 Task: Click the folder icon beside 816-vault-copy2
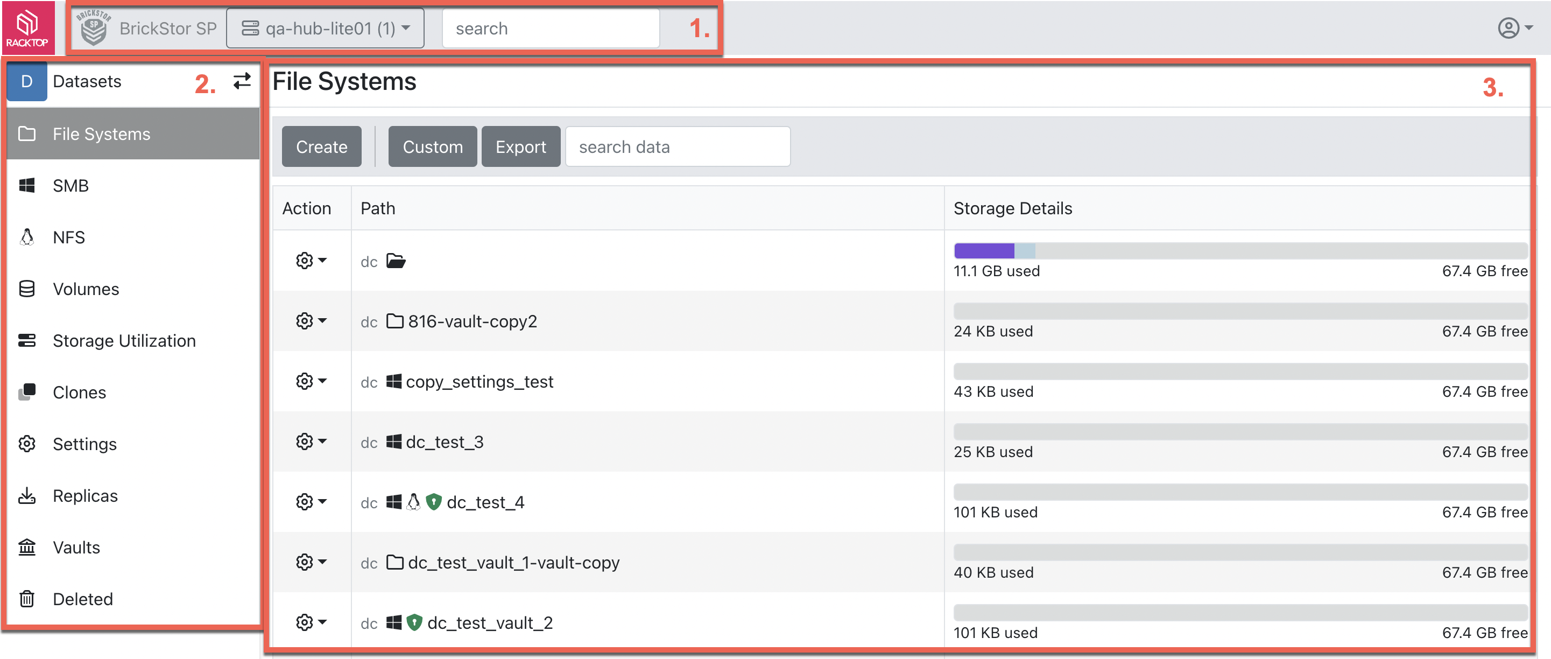(x=394, y=320)
